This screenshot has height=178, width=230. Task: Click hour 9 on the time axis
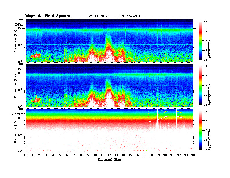pyautogui.click(x=88, y=155)
